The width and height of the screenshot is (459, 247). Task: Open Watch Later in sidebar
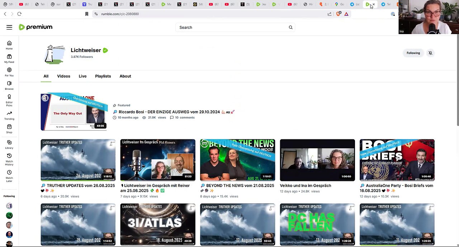point(9,176)
